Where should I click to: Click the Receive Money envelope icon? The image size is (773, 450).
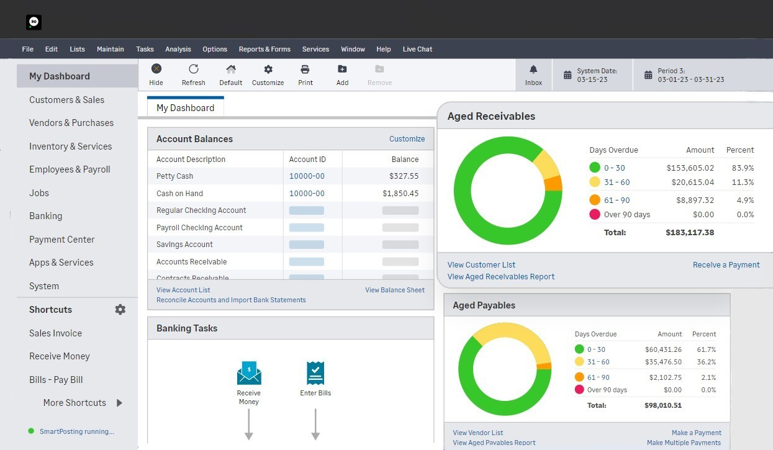(x=249, y=374)
